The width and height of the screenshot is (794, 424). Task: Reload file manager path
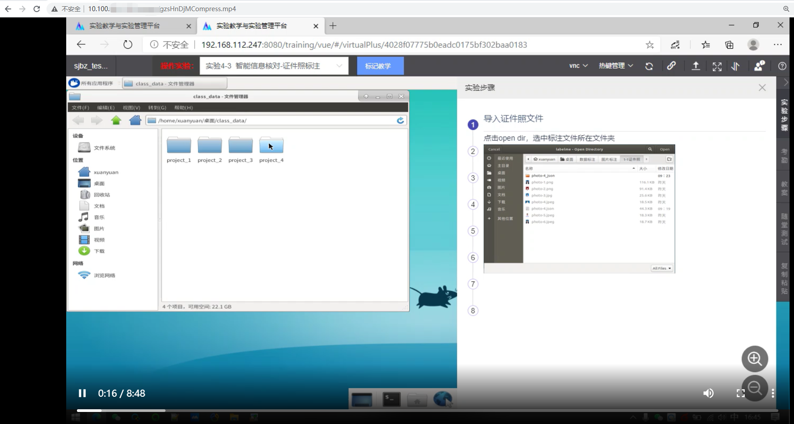(x=400, y=120)
